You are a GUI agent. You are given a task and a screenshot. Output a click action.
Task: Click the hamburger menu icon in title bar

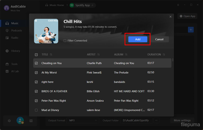click(177, 5)
